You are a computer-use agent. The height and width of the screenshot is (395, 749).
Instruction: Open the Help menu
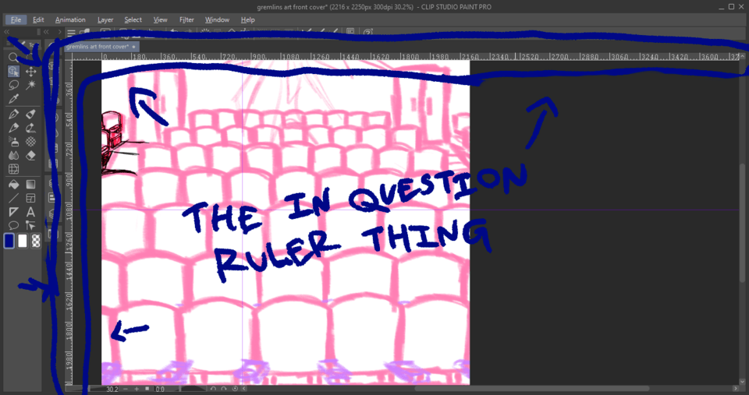247,19
